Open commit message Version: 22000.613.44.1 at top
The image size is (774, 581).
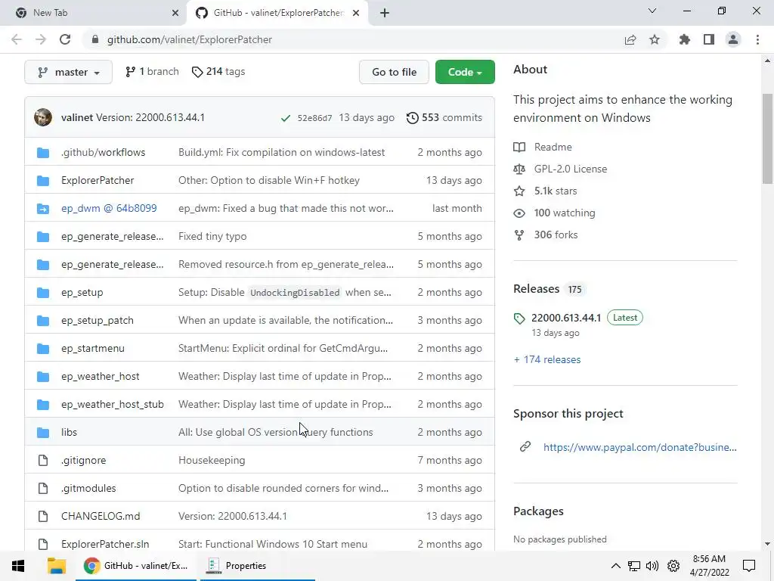[150, 117]
